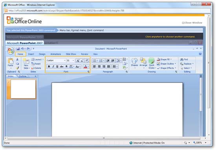Open the Calibri font name dropdown
216x150 pixels.
click(65, 60)
